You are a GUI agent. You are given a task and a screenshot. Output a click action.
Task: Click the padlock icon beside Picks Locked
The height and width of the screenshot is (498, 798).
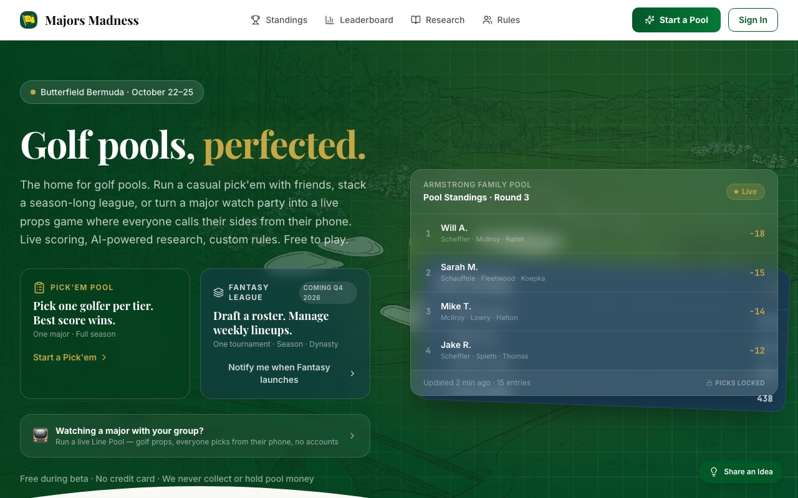(709, 383)
